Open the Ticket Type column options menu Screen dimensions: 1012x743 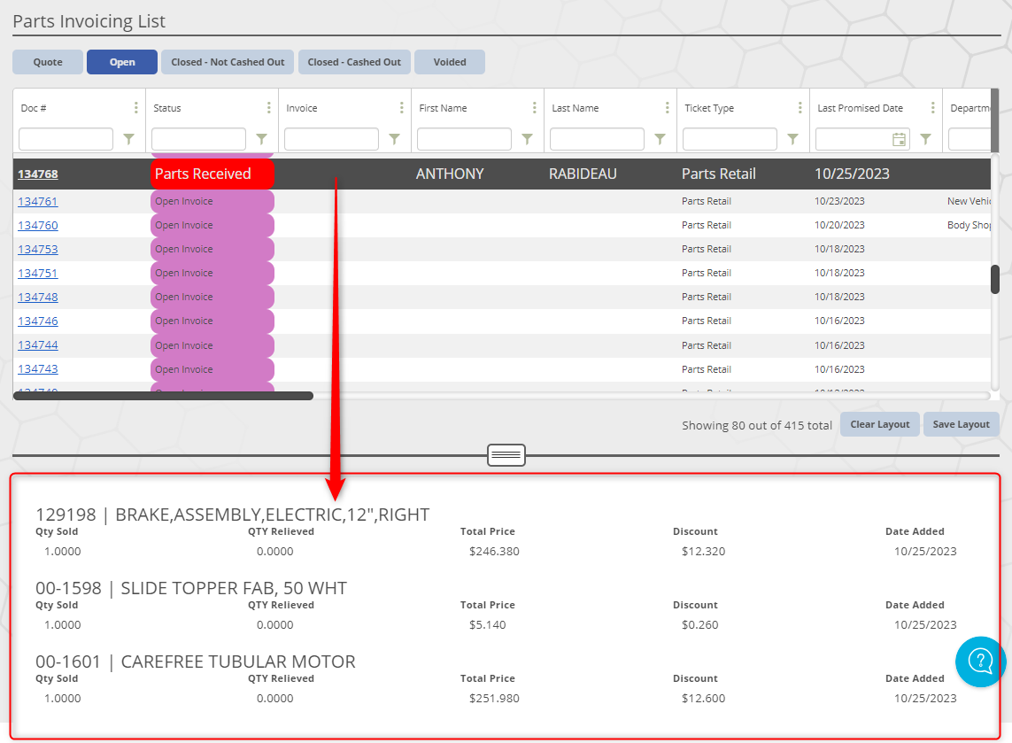800,108
